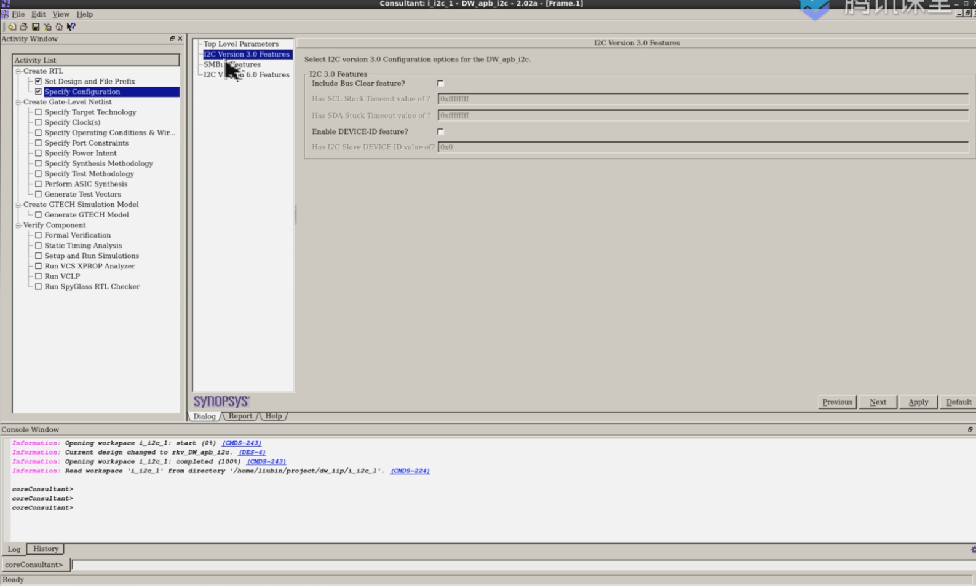Open the Help tab below Synopsys logo
This screenshot has width=976, height=586.
pos(274,416)
